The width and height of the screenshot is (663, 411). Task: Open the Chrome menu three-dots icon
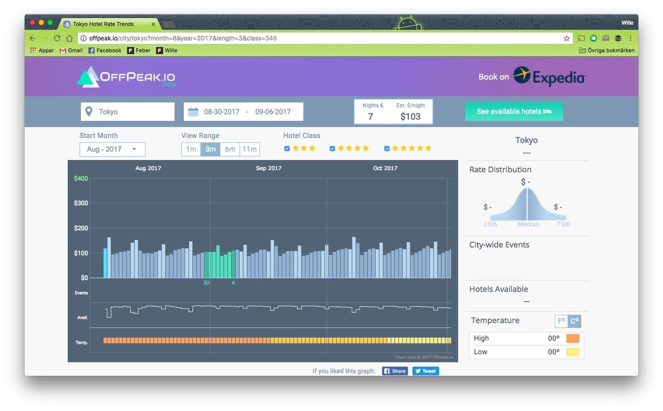click(x=630, y=38)
